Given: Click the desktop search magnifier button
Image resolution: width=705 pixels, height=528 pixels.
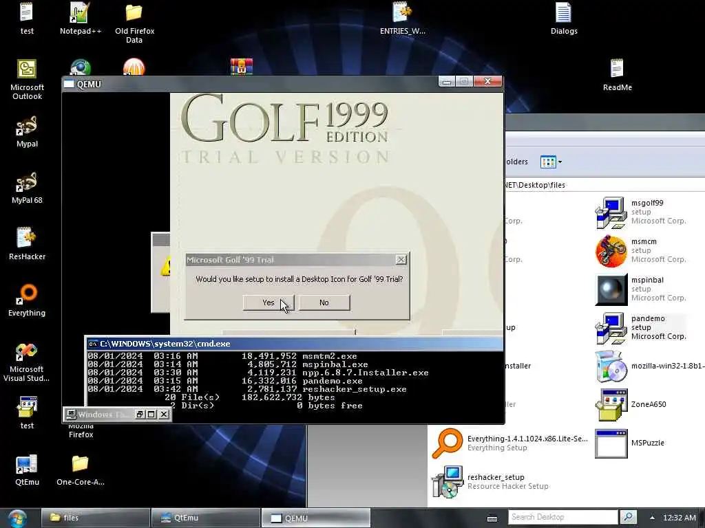Looking at the screenshot, I should [x=628, y=517].
